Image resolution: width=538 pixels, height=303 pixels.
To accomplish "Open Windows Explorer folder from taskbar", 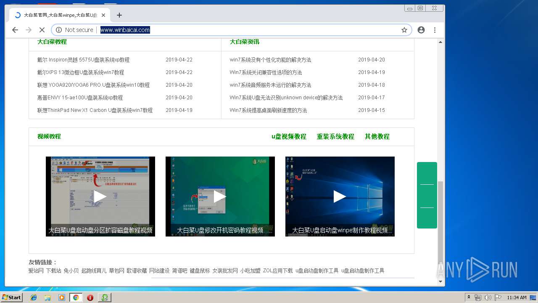I will 47,298.
